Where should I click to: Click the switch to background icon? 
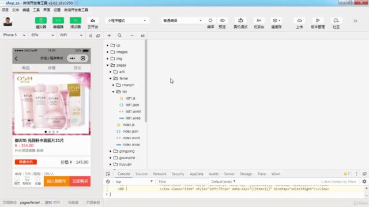(x=259, y=21)
